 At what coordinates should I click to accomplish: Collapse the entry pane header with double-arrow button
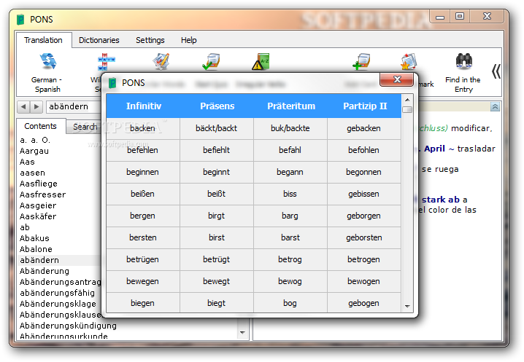[495, 107]
